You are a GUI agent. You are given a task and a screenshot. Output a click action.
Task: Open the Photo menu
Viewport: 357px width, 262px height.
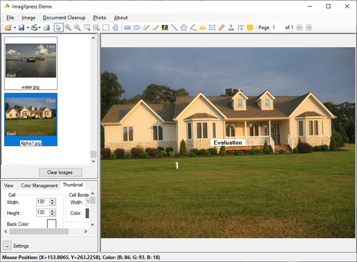(x=100, y=18)
